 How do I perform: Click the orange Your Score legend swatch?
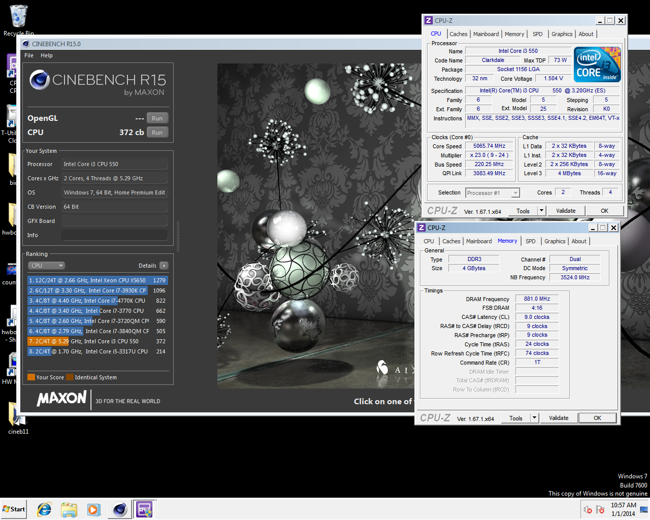31,377
